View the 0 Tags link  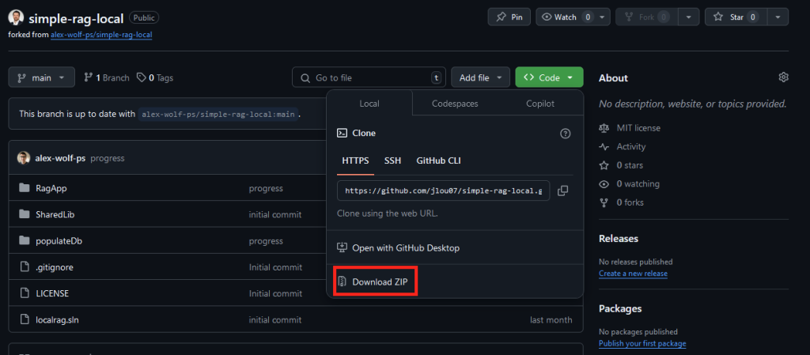155,78
